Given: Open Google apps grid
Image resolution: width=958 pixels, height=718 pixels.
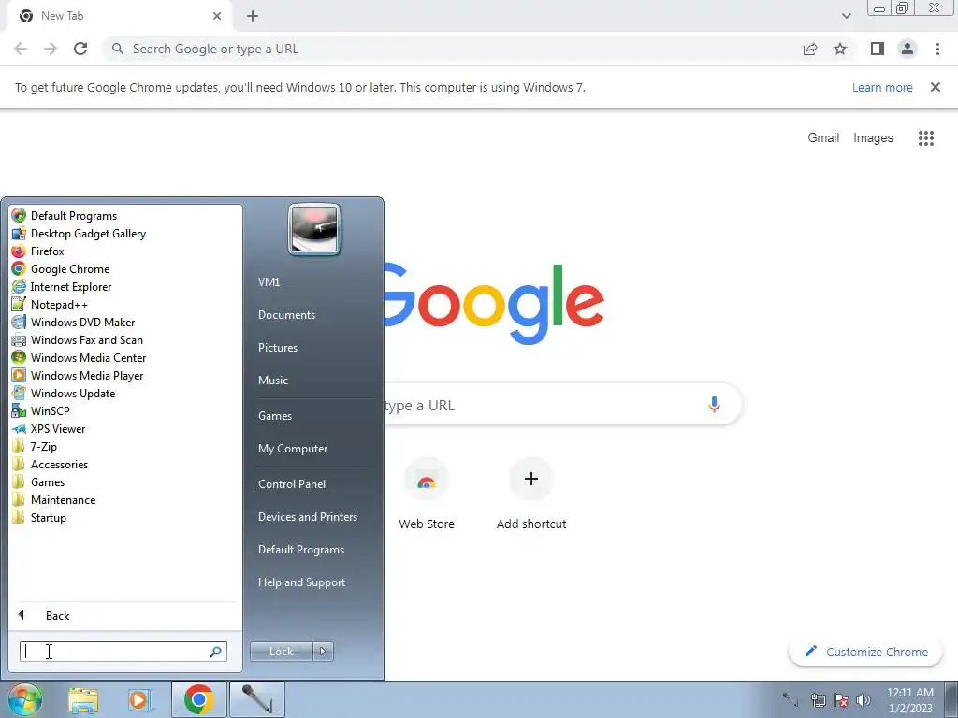Looking at the screenshot, I should coord(925,138).
